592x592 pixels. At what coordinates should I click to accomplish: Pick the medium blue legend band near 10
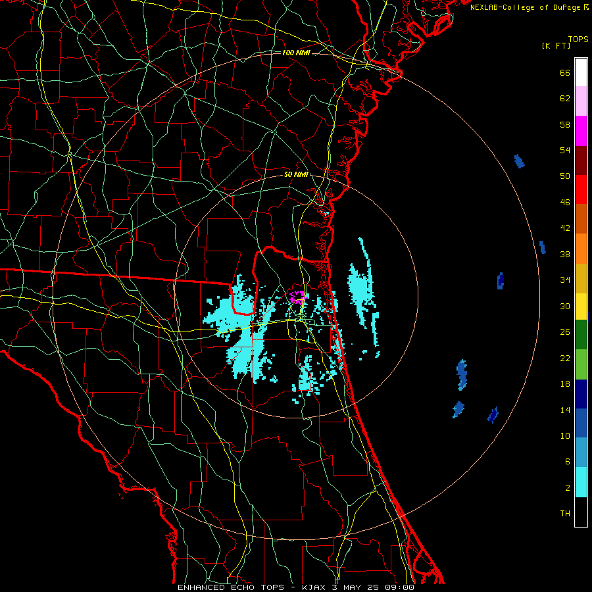(x=581, y=423)
